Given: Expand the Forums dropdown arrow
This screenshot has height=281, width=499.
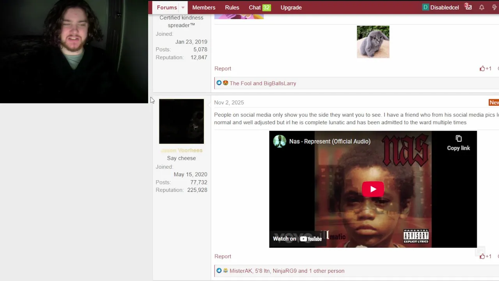Looking at the screenshot, I should click(x=183, y=7).
